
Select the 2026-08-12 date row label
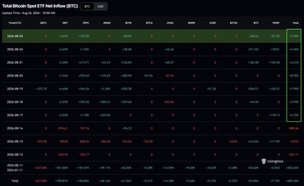click(x=15, y=155)
